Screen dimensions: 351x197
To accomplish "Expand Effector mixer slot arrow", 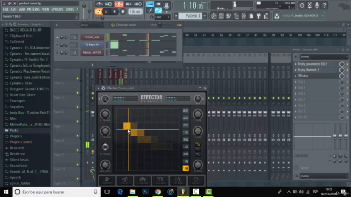I will (296, 76).
